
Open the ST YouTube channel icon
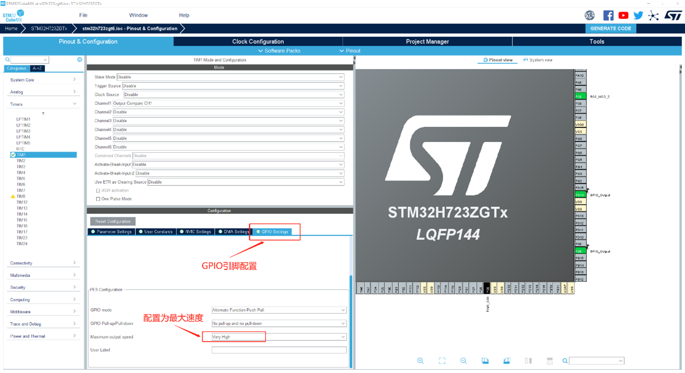[x=623, y=16]
